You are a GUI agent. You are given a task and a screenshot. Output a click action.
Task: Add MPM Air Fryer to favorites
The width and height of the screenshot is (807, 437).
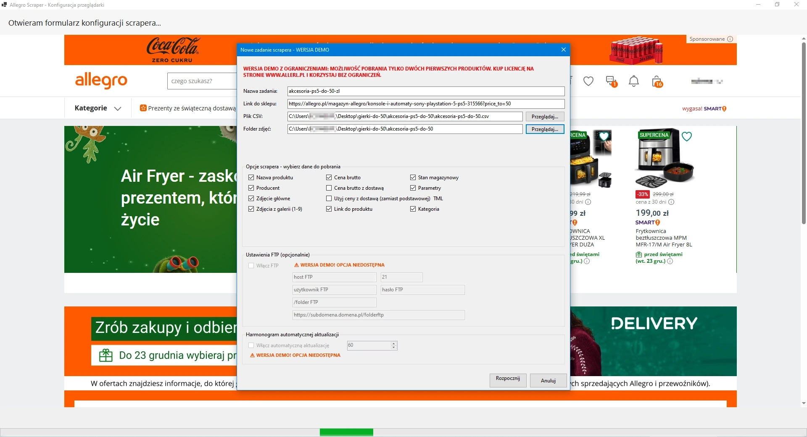[687, 136]
